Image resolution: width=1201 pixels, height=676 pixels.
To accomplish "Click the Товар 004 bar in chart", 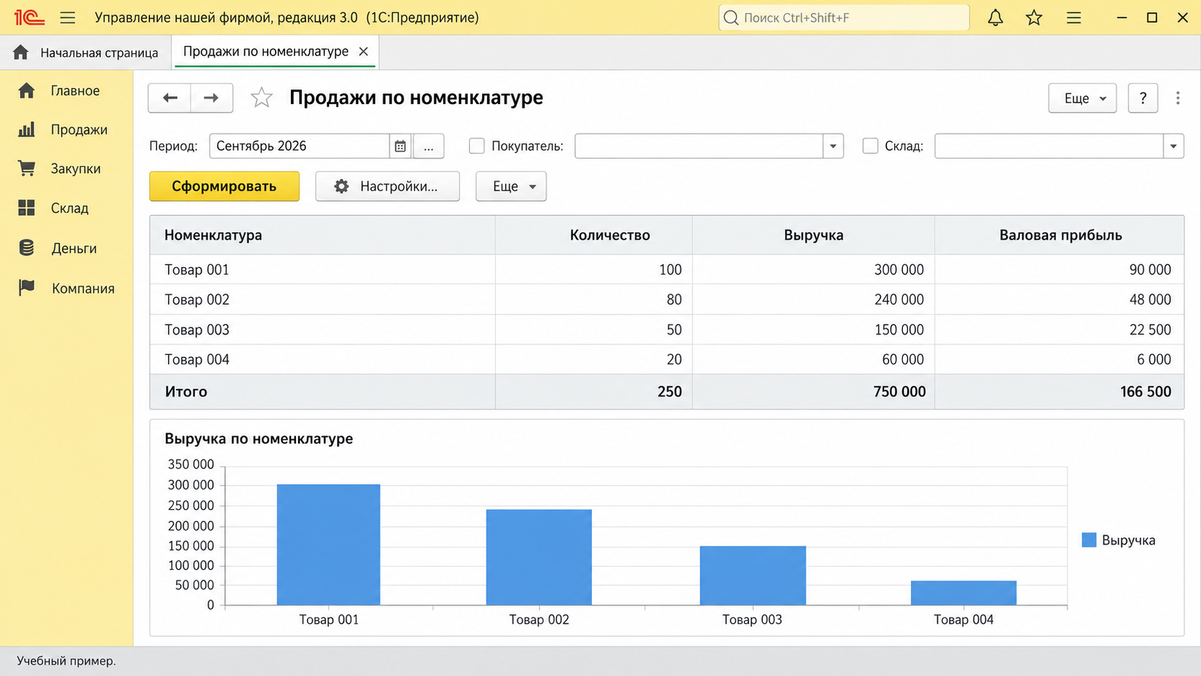I will [x=963, y=593].
